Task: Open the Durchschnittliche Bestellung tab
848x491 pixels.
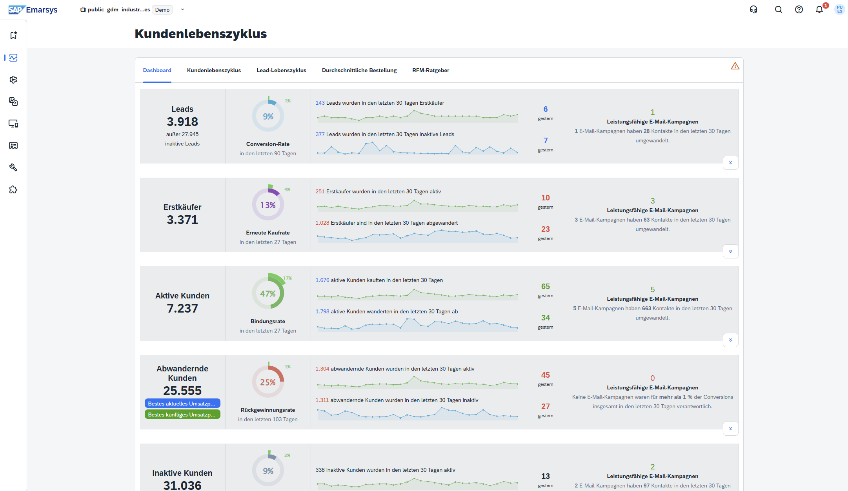Action: coord(359,70)
